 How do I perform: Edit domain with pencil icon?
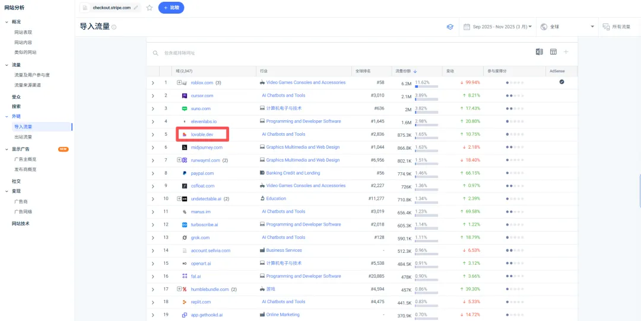(x=136, y=8)
